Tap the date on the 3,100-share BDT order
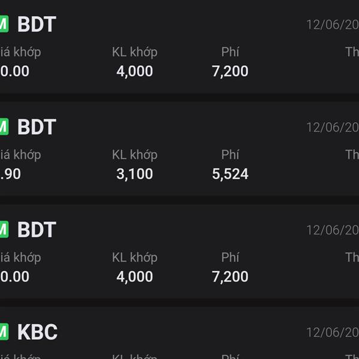The image size is (359, 359). click(333, 127)
